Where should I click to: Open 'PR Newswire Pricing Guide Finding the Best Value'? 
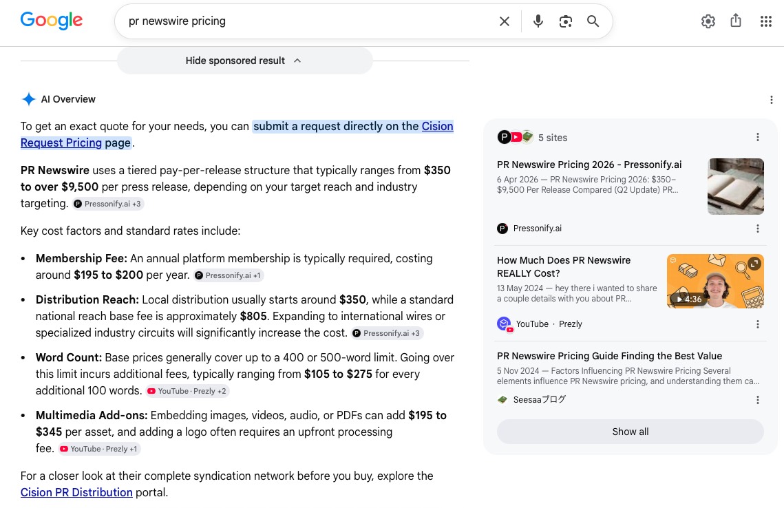(609, 356)
